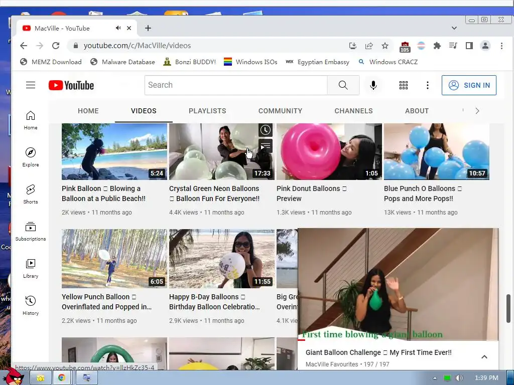Image resolution: width=514 pixels, height=385 pixels.
Task: Switch to PLAYLISTS tab
Action: tap(207, 111)
